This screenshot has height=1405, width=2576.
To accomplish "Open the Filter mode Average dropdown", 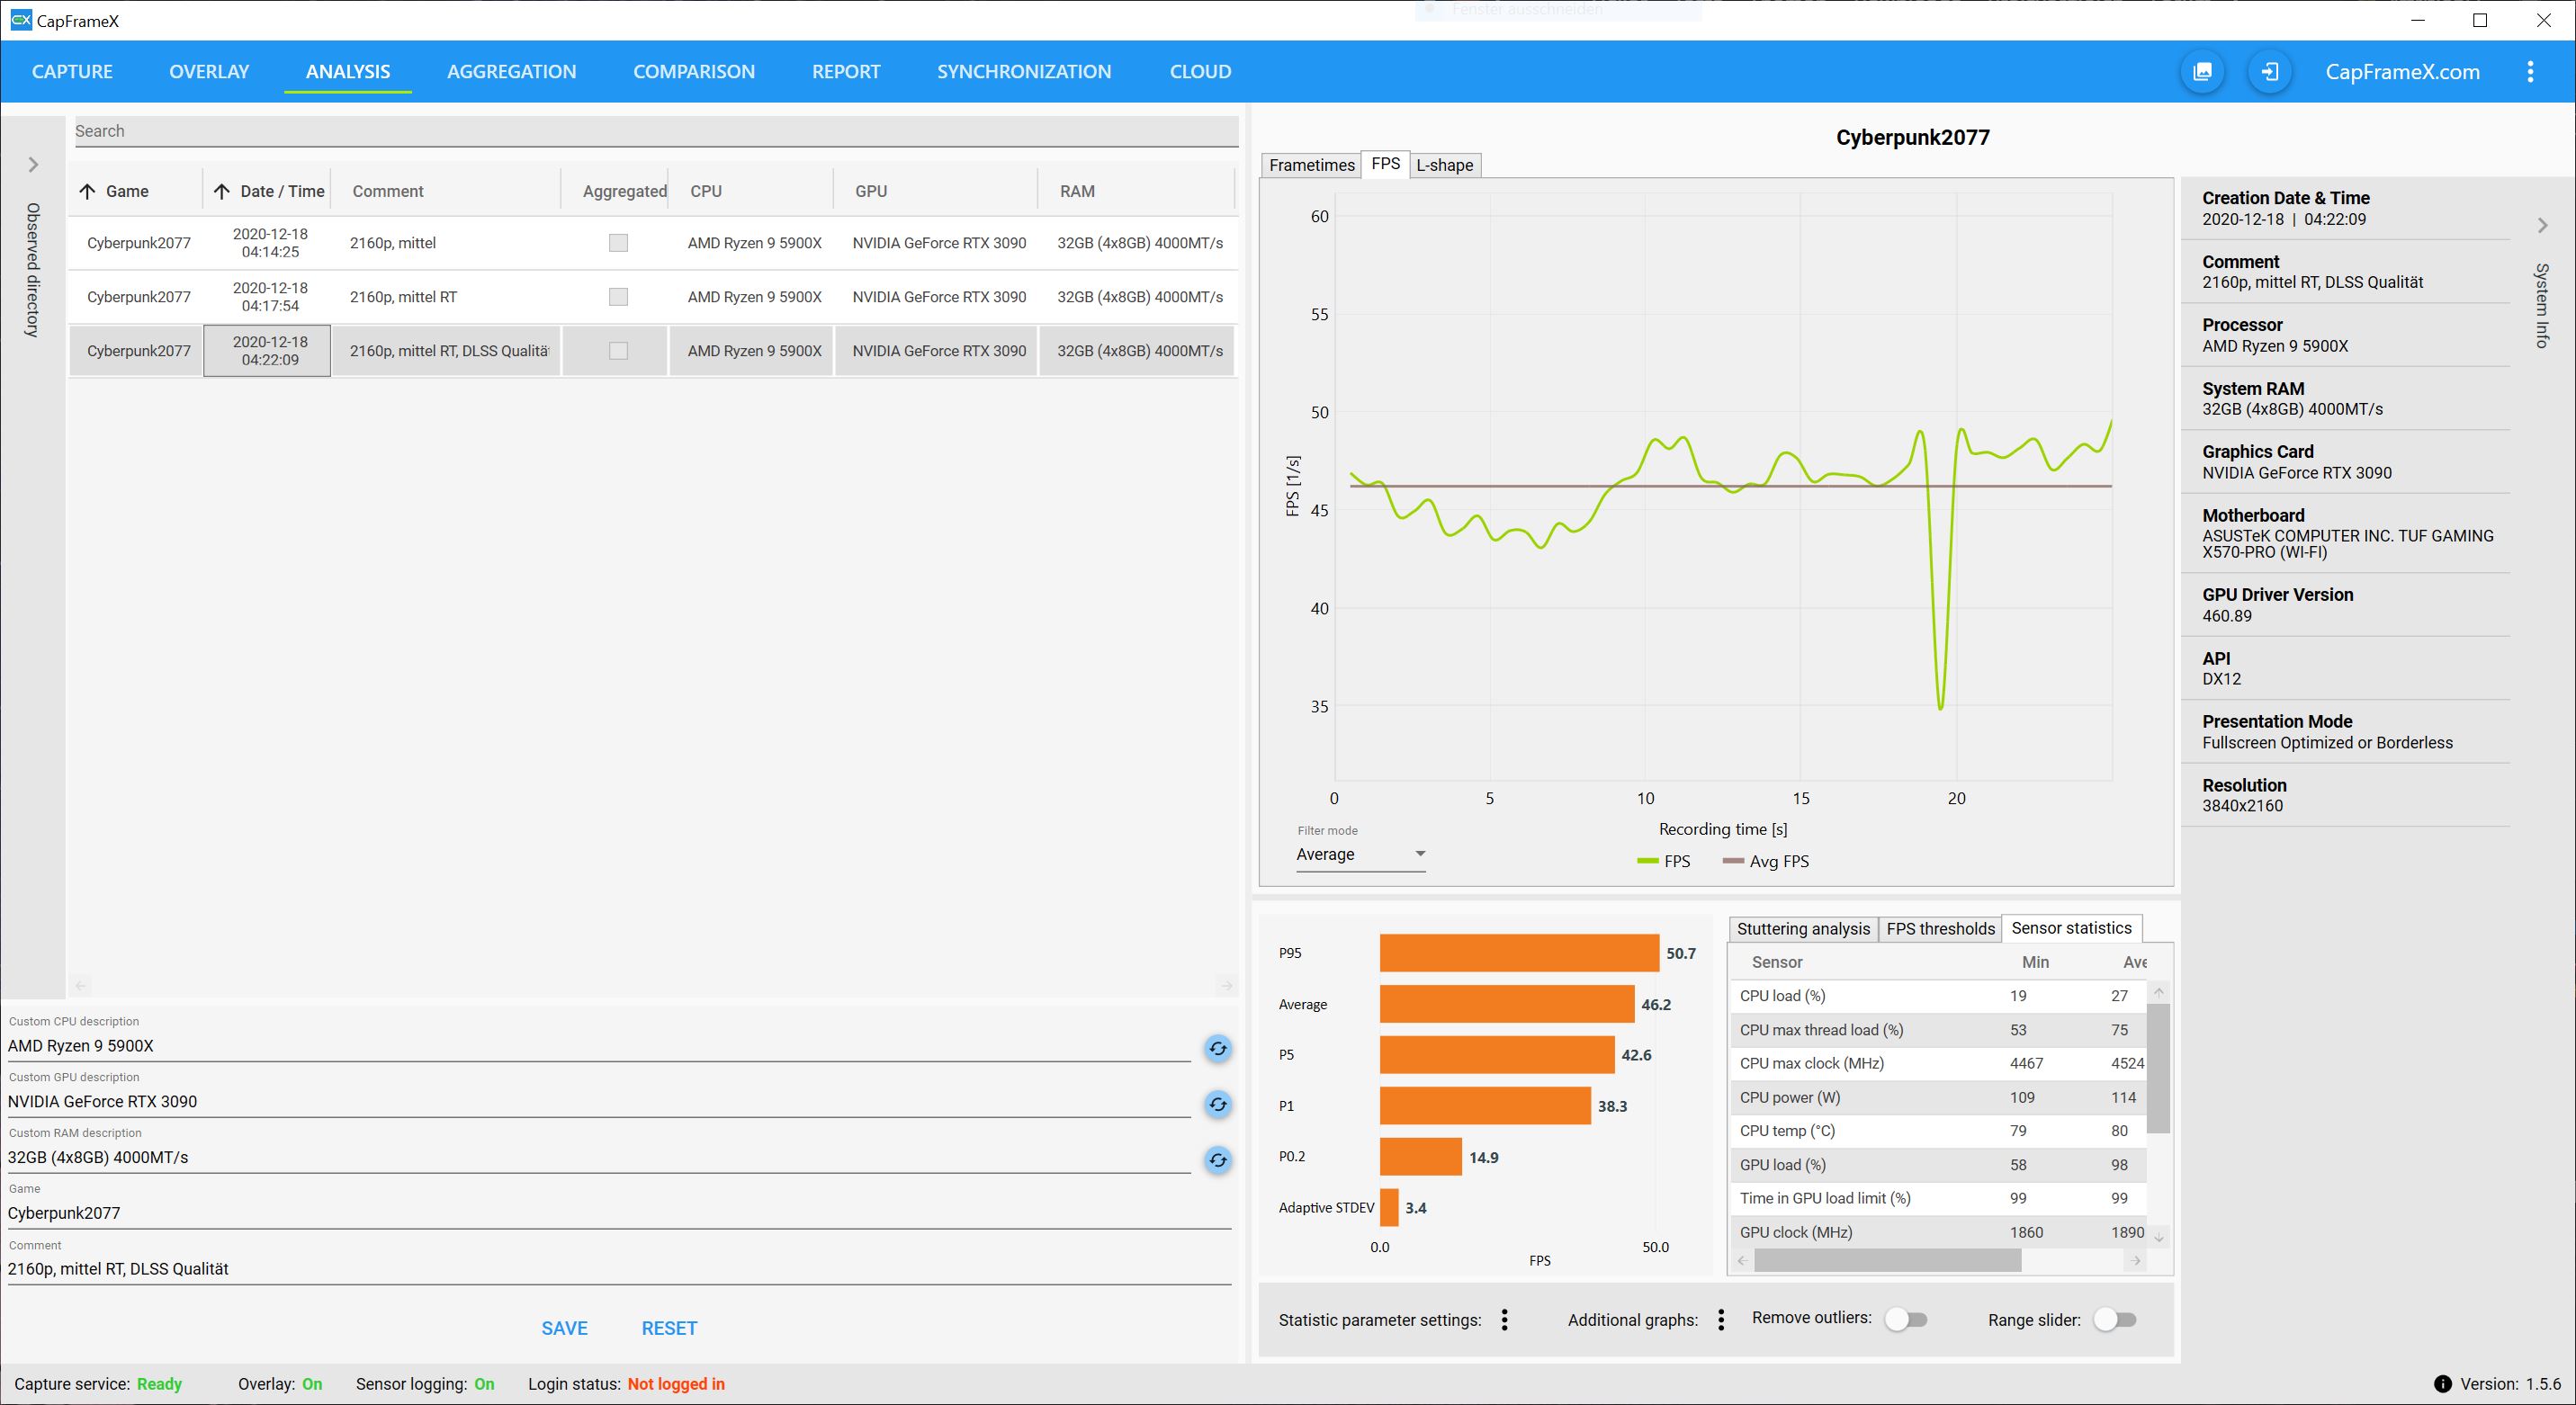I will pyautogui.click(x=1360, y=854).
